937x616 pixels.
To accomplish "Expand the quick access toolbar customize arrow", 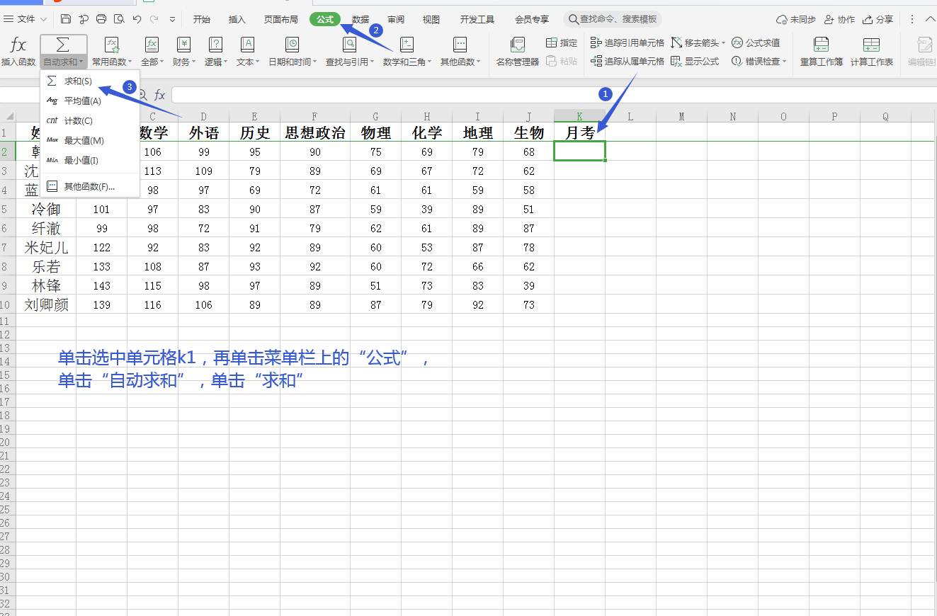I will [x=171, y=19].
